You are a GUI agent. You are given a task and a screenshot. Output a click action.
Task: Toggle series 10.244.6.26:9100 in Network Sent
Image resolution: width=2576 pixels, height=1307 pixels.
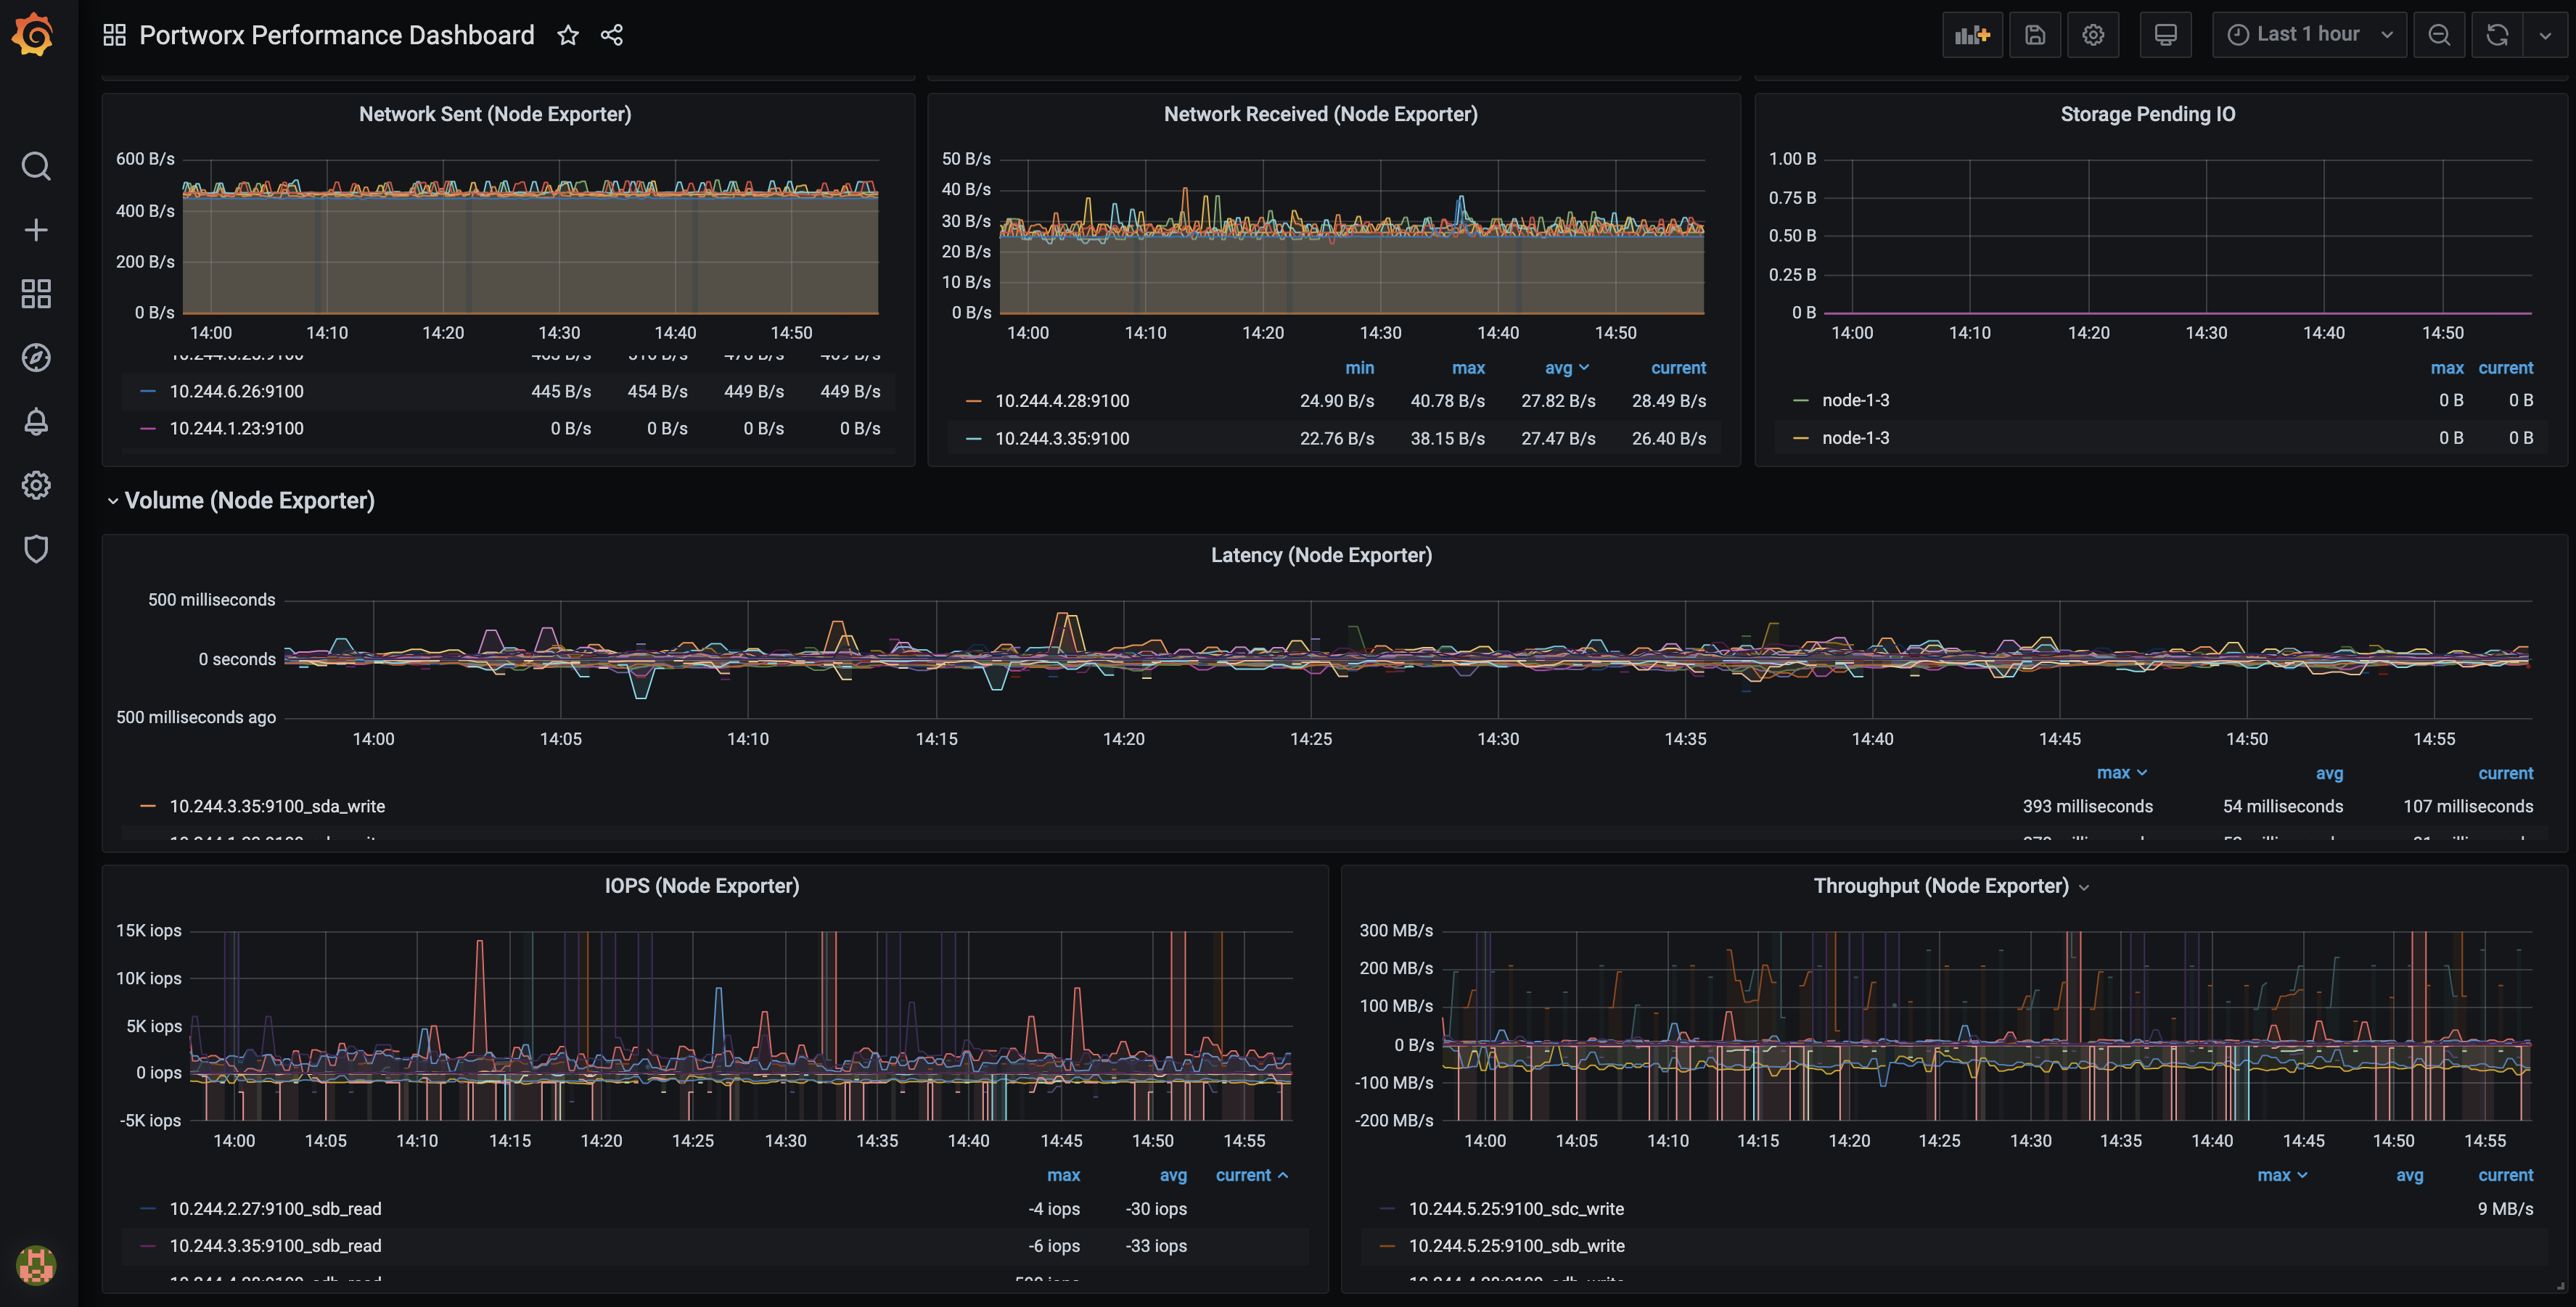(x=236, y=392)
